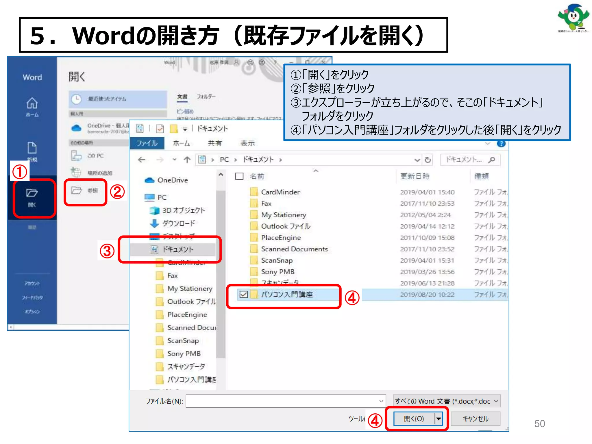Open the ホーム tab in Explorer ribbon
The image size is (592, 444).
[x=181, y=143]
